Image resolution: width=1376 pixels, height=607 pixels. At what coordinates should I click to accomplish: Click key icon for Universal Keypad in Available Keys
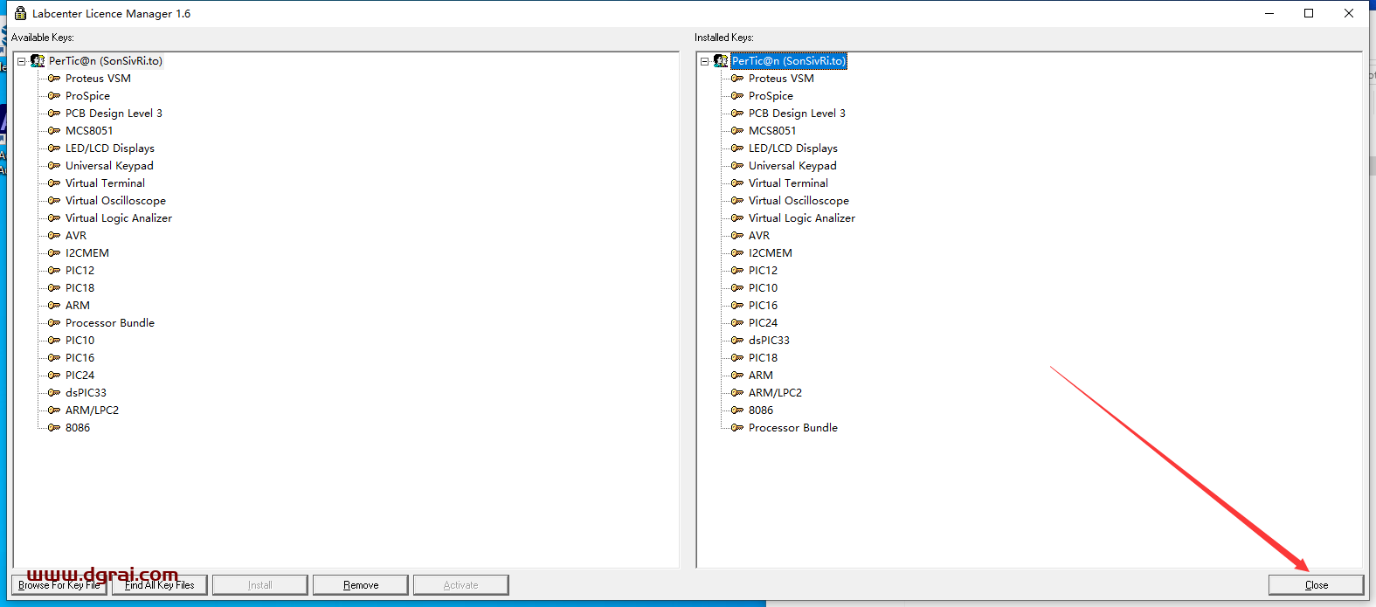coord(54,166)
